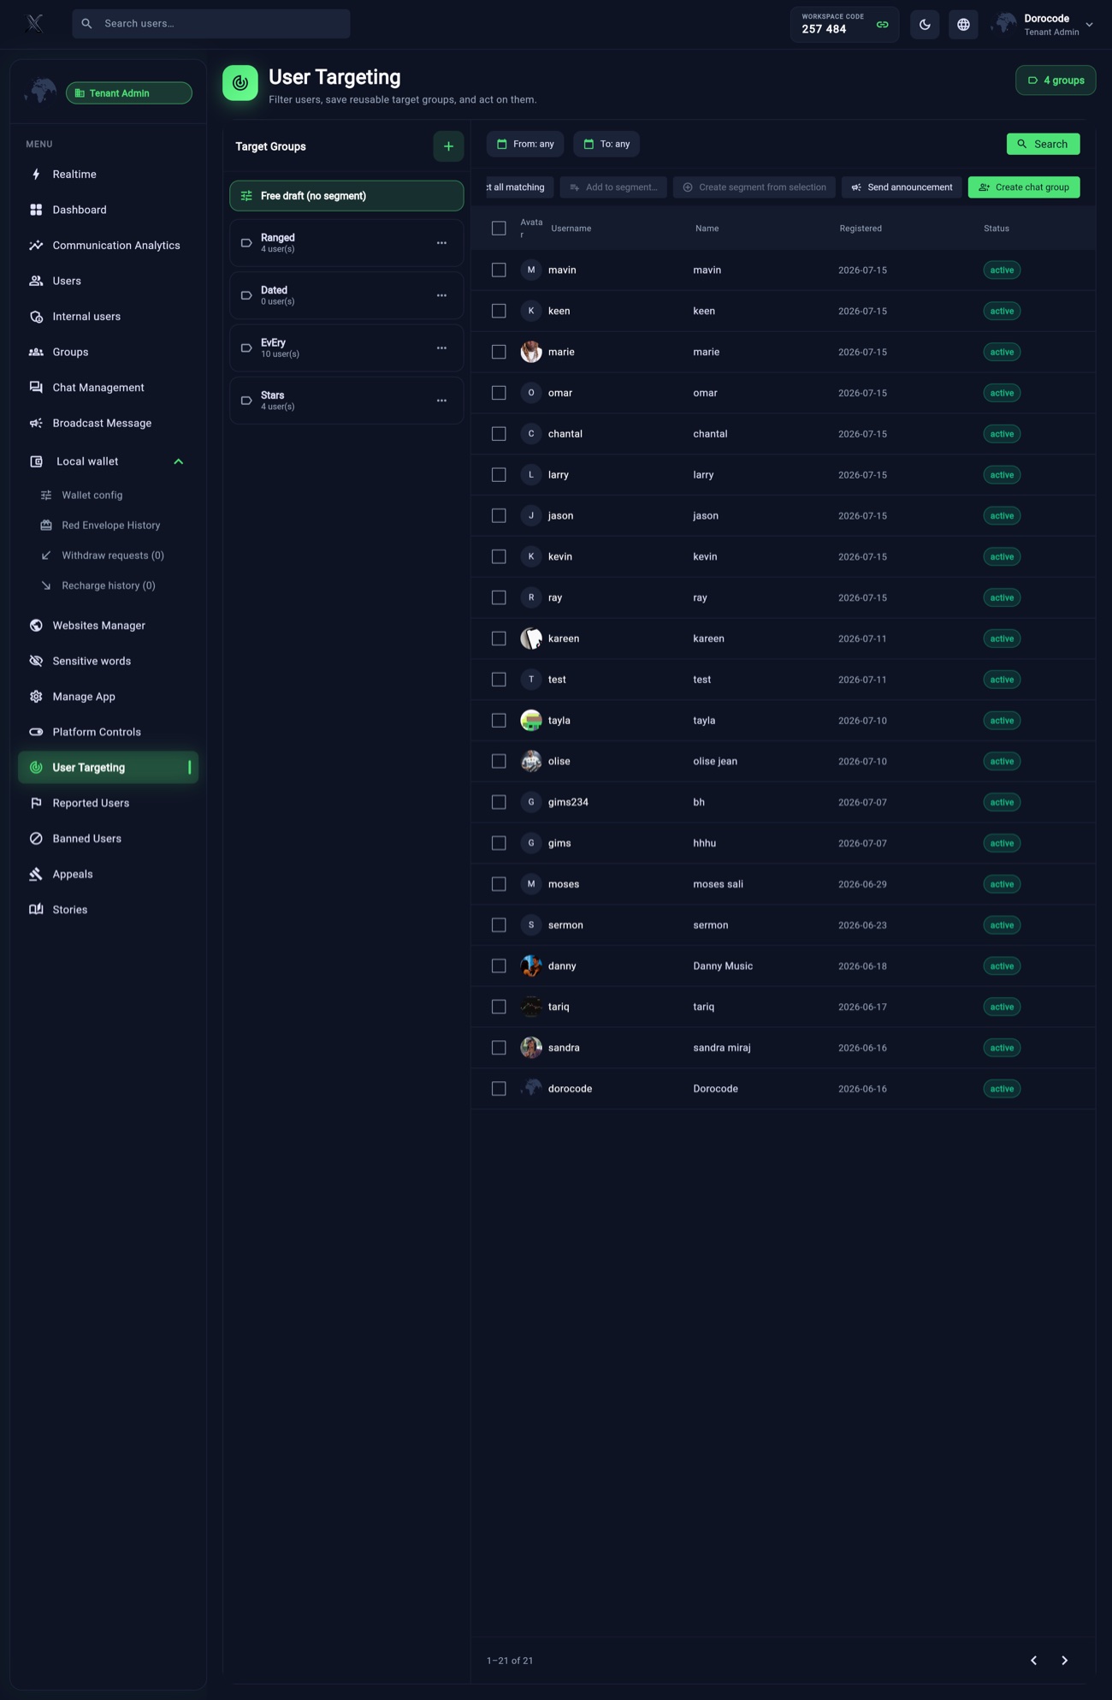1112x1700 pixels.
Task: Click Add to segment button
Action: pyautogui.click(x=613, y=187)
